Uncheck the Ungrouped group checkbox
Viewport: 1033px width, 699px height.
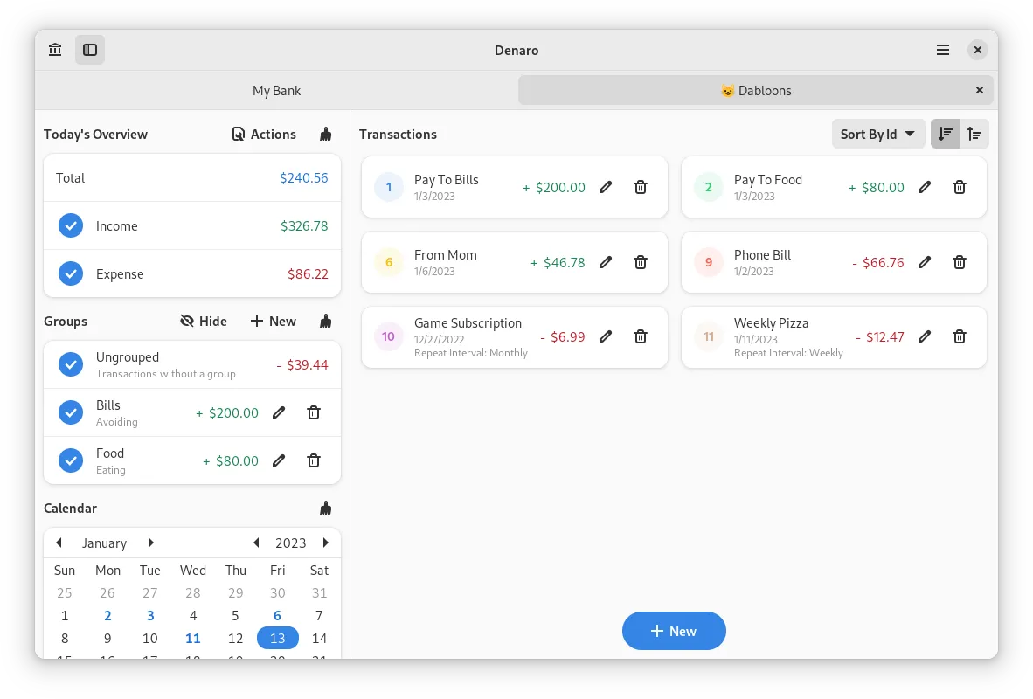point(71,364)
